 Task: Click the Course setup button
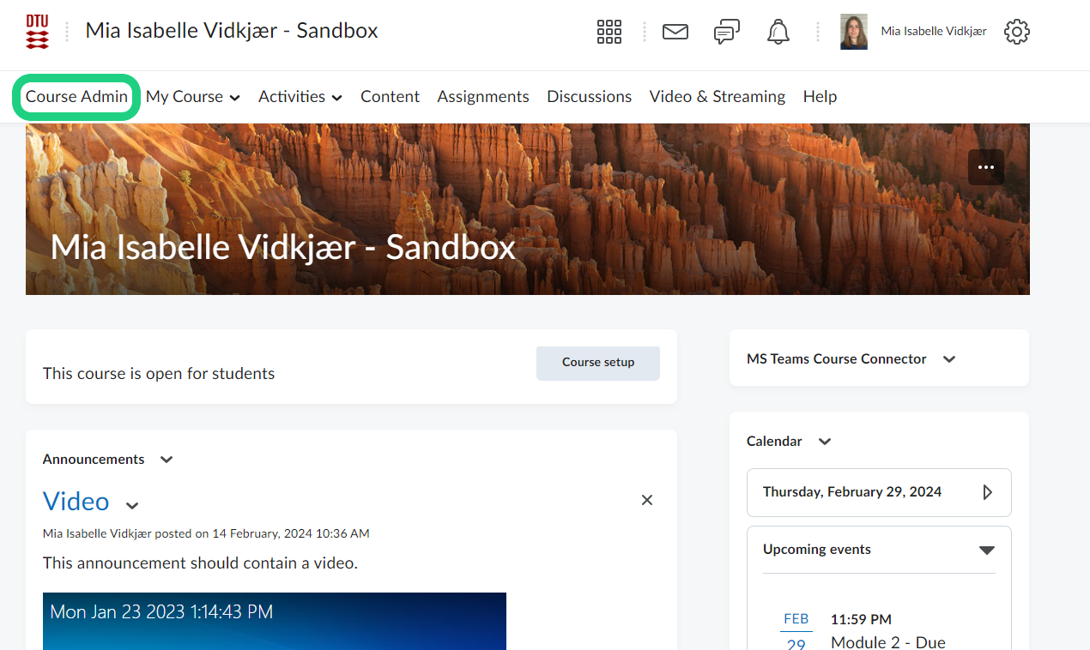(x=597, y=363)
